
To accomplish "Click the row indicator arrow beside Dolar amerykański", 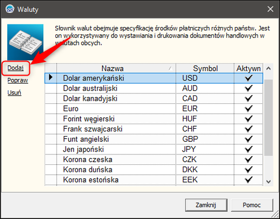I will [x=51, y=77].
